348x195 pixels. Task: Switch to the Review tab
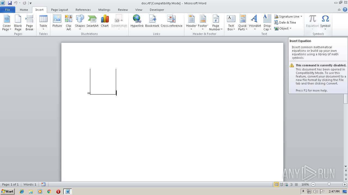click(x=123, y=10)
